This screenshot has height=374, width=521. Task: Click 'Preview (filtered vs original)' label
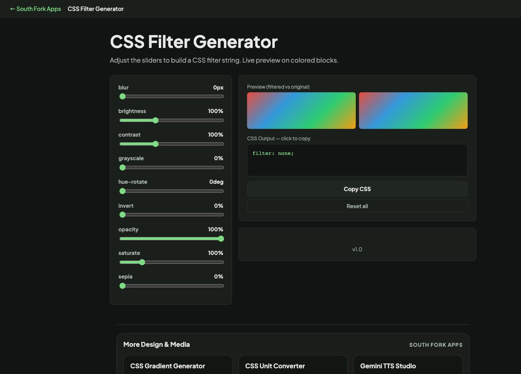click(x=278, y=87)
